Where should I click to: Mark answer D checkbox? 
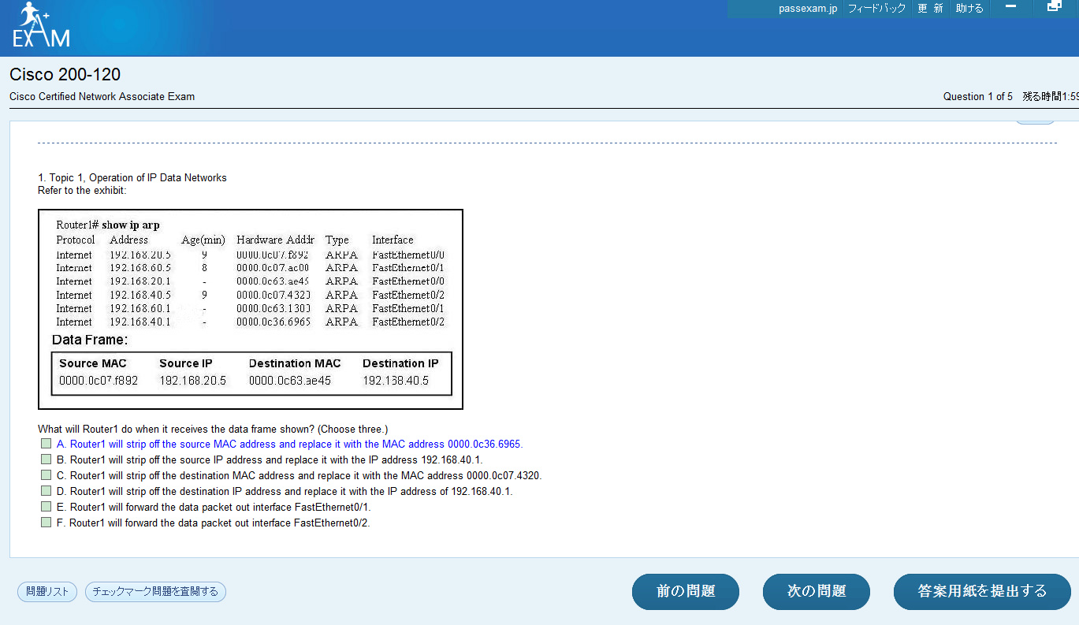click(x=47, y=491)
